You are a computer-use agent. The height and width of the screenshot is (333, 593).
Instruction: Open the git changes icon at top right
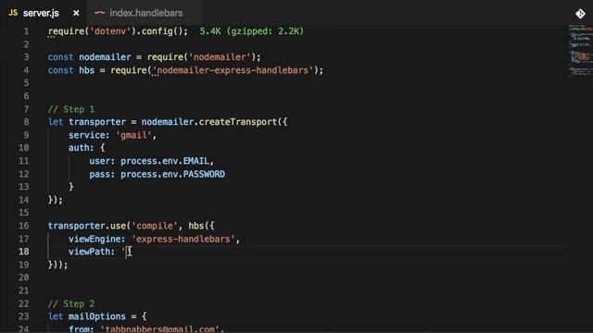[580, 14]
